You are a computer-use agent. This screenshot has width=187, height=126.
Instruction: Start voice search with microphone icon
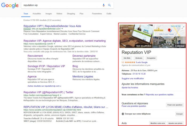[104, 5]
